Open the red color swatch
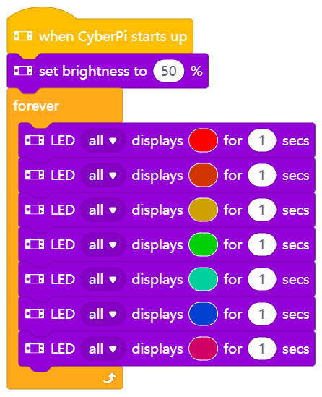The image size is (322, 397). click(x=203, y=140)
